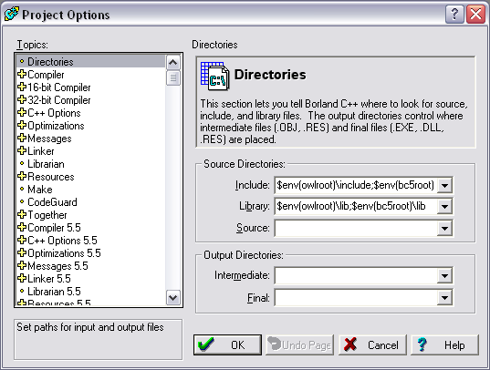Select the Make topic
Image resolution: width=490 pixels, height=370 pixels.
click(40, 190)
